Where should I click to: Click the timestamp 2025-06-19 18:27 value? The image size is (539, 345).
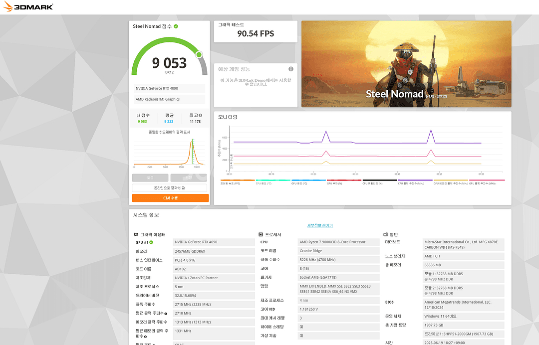(463, 343)
